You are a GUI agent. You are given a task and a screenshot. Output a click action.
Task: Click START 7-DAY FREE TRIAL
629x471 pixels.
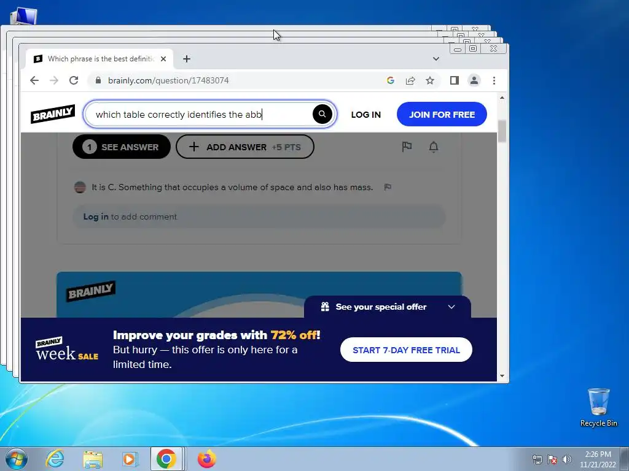click(x=406, y=350)
